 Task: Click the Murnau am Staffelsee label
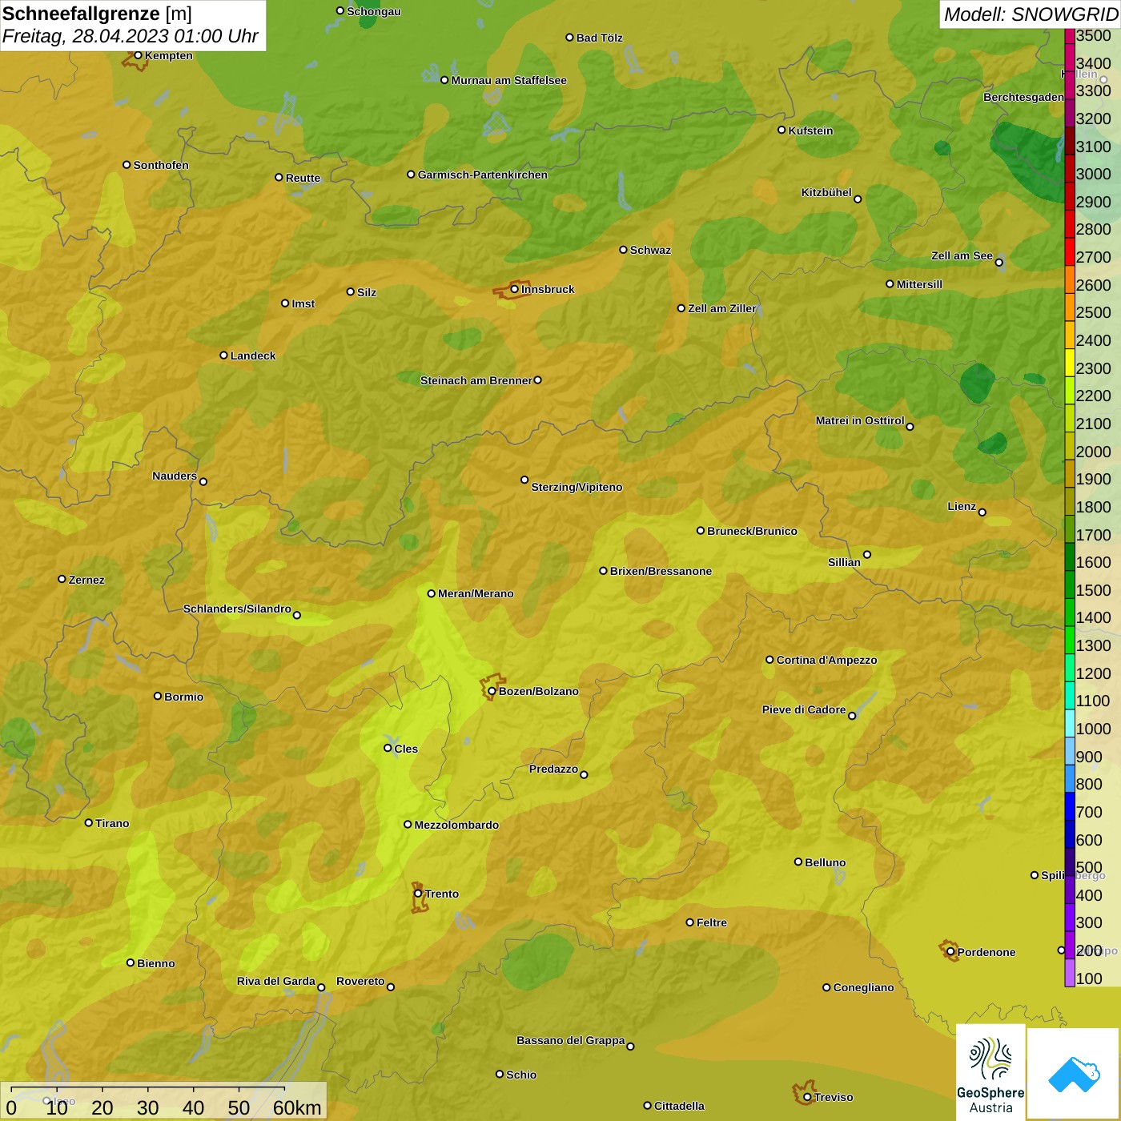[x=508, y=80]
